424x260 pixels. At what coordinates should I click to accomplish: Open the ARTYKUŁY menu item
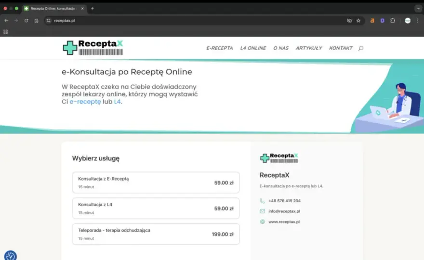click(309, 48)
